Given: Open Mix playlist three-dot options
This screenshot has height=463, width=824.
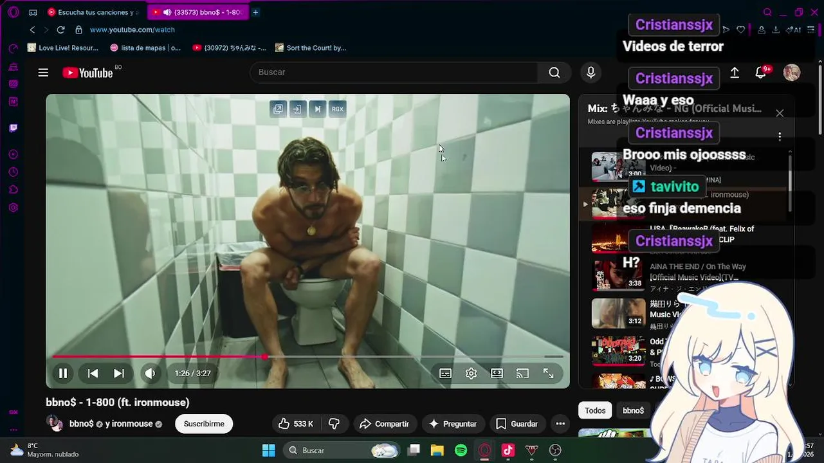Looking at the screenshot, I should pos(780,136).
